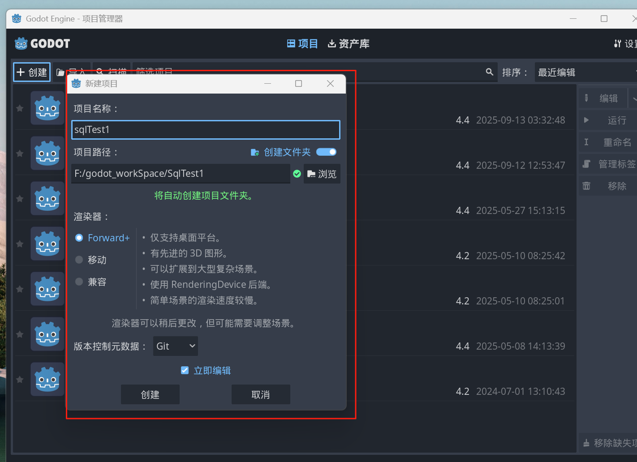
Task: Open 管理标签 manage tags
Action: coord(607,164)
